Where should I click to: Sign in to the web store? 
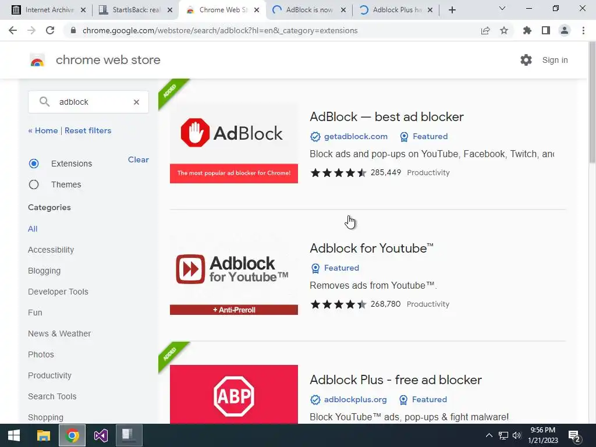555,60
